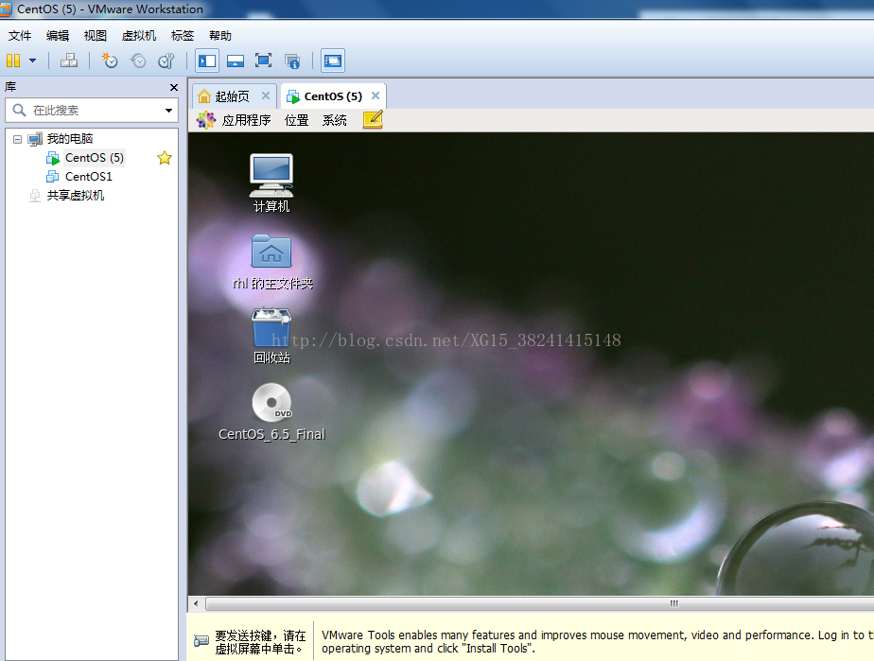Click the yellow suspend VM toolbar button
The height and width of the screenshot is (661, 874).
point(13,61)
